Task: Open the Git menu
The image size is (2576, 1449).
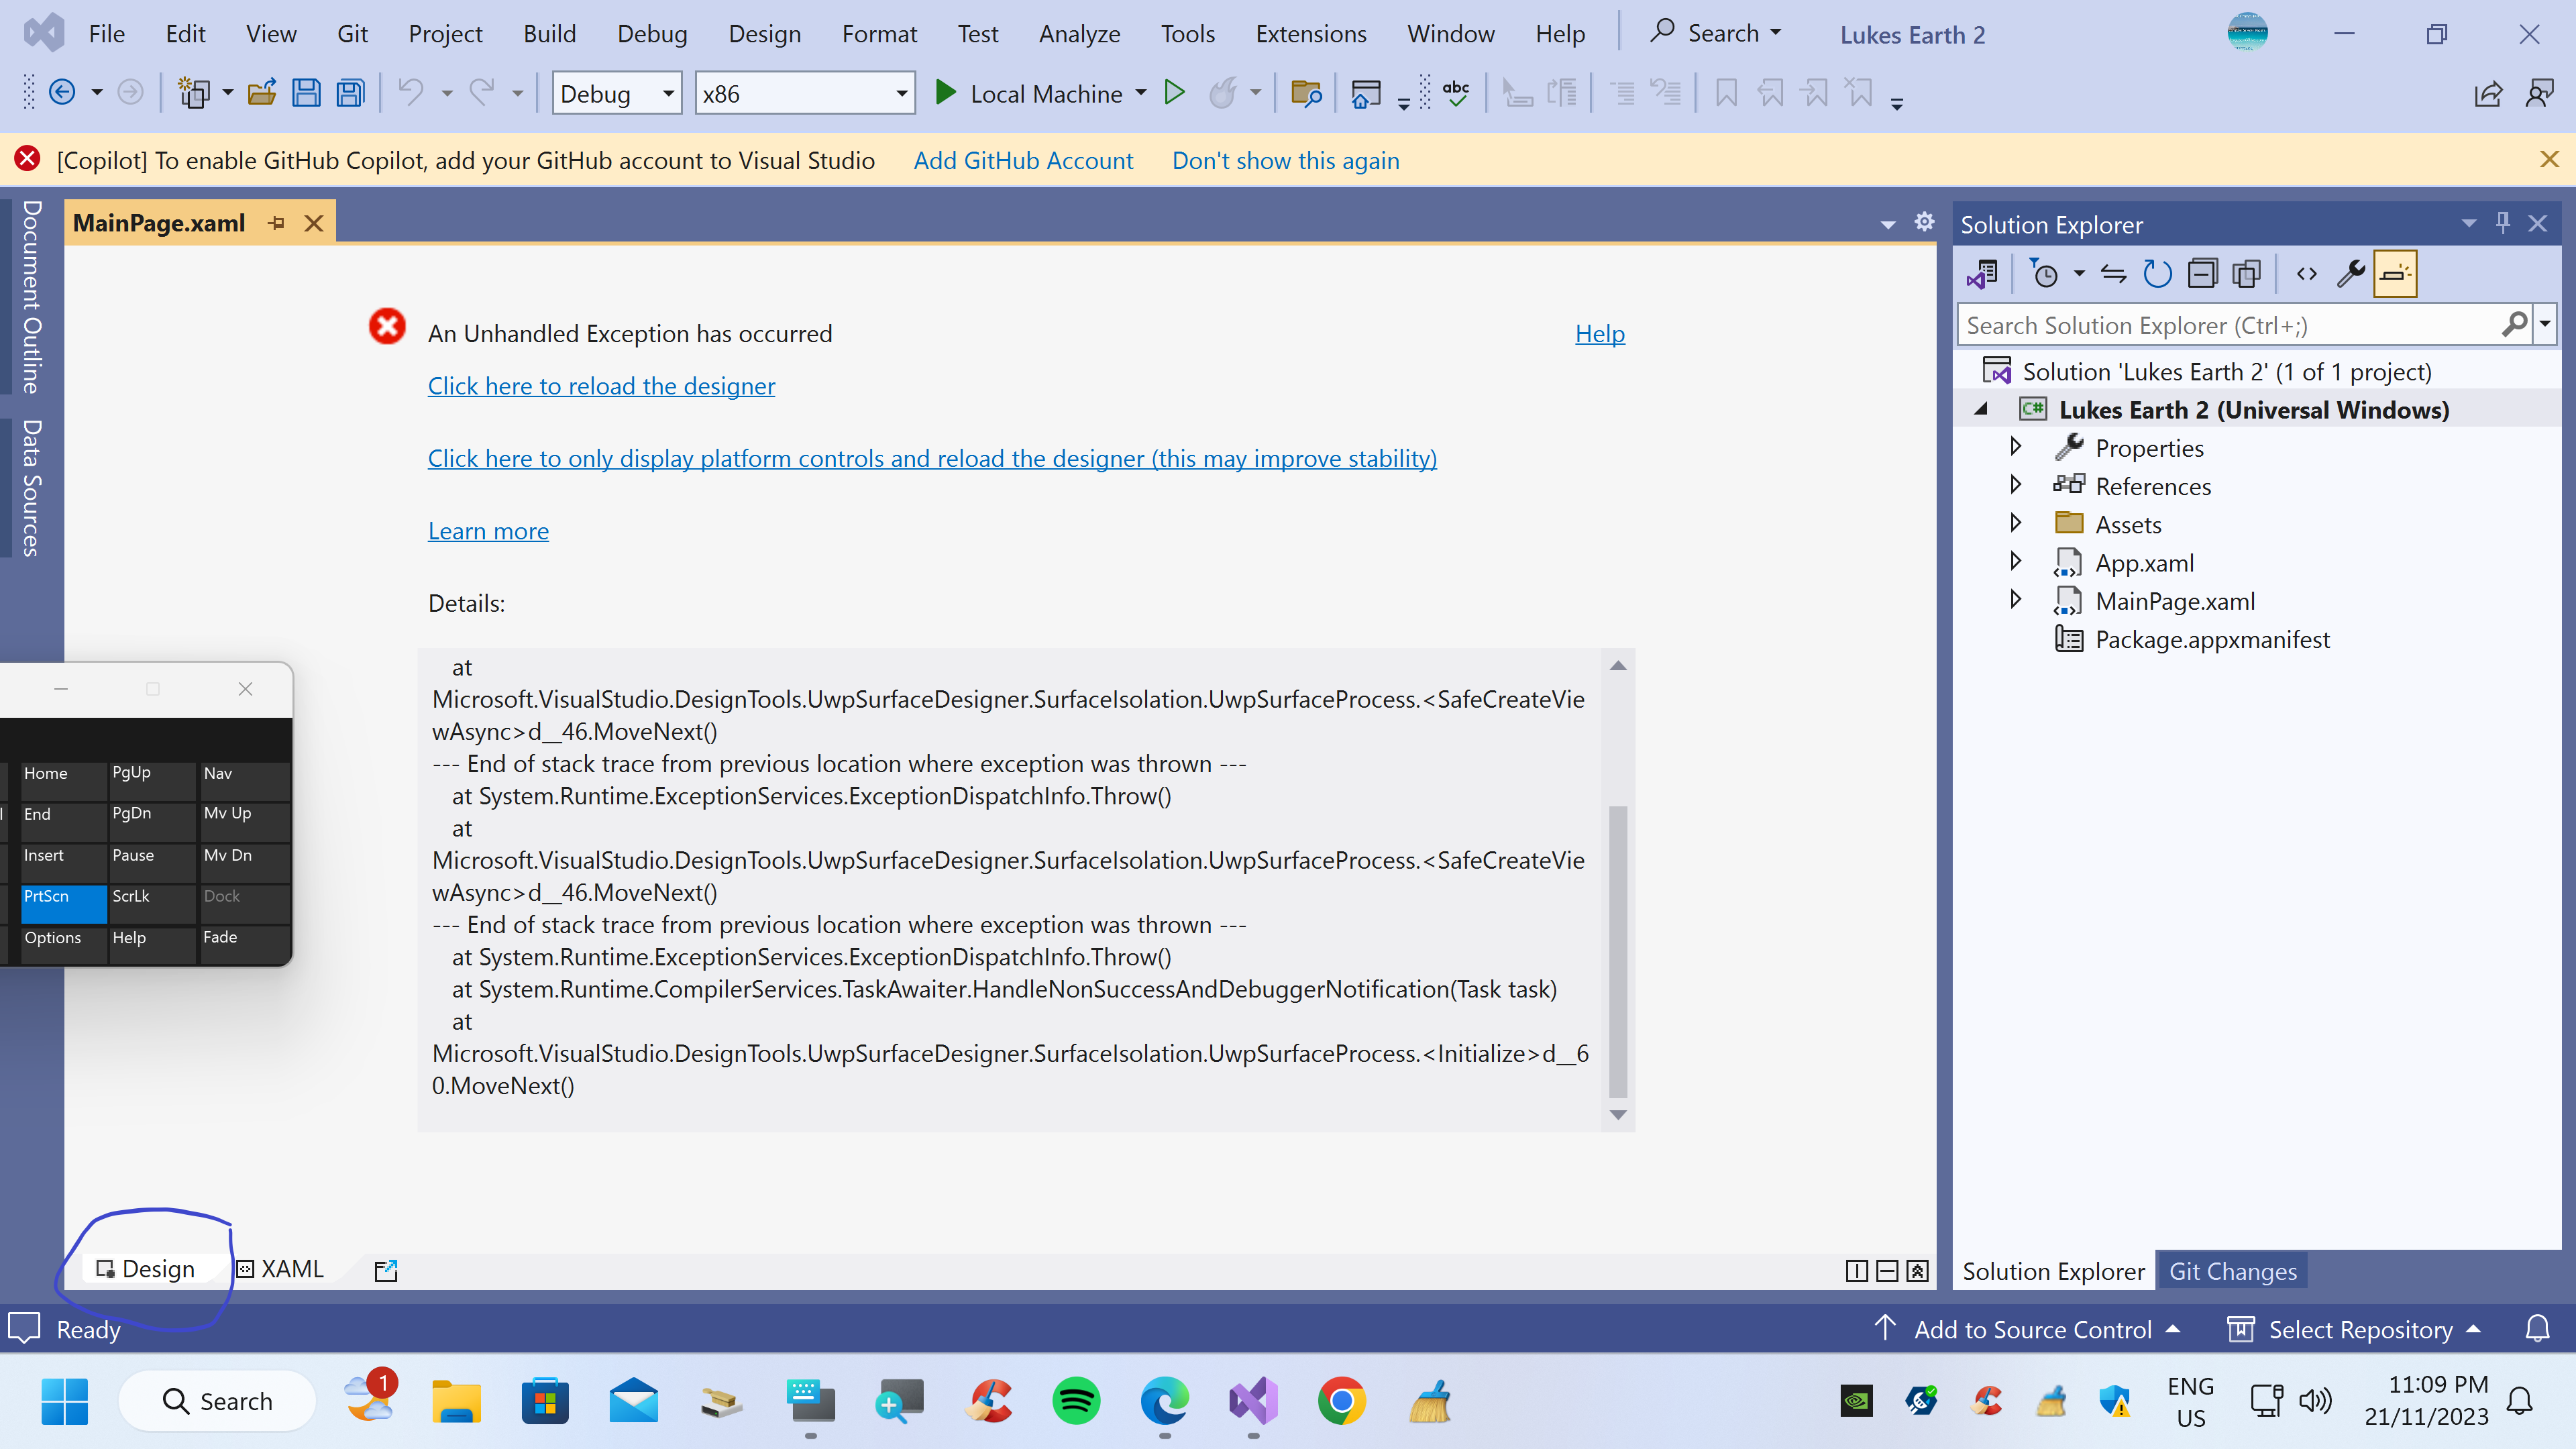Action: tap(352, 33)
